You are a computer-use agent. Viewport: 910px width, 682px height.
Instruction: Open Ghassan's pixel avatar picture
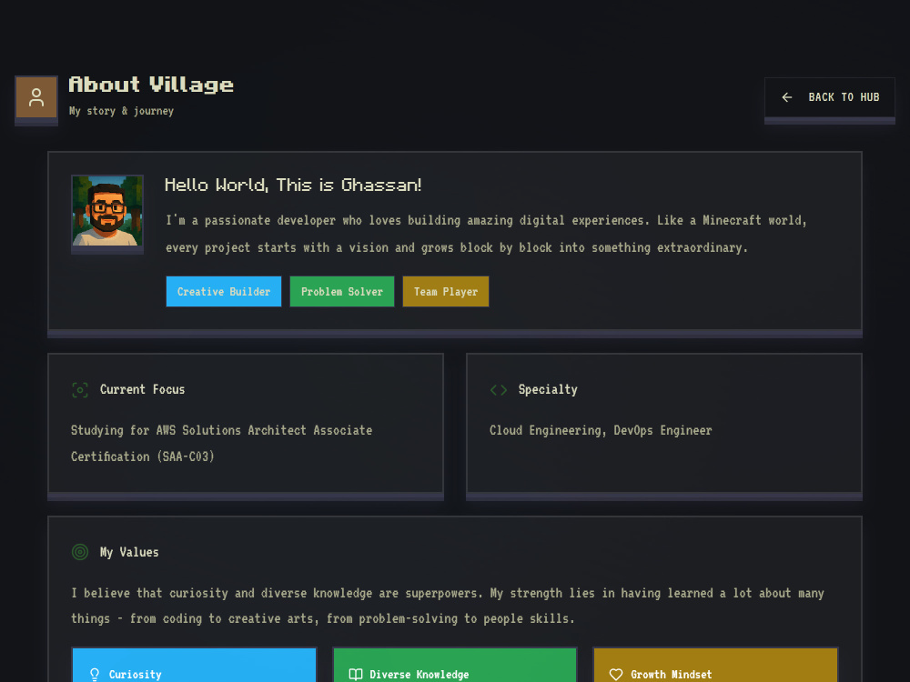coord(107,211)
